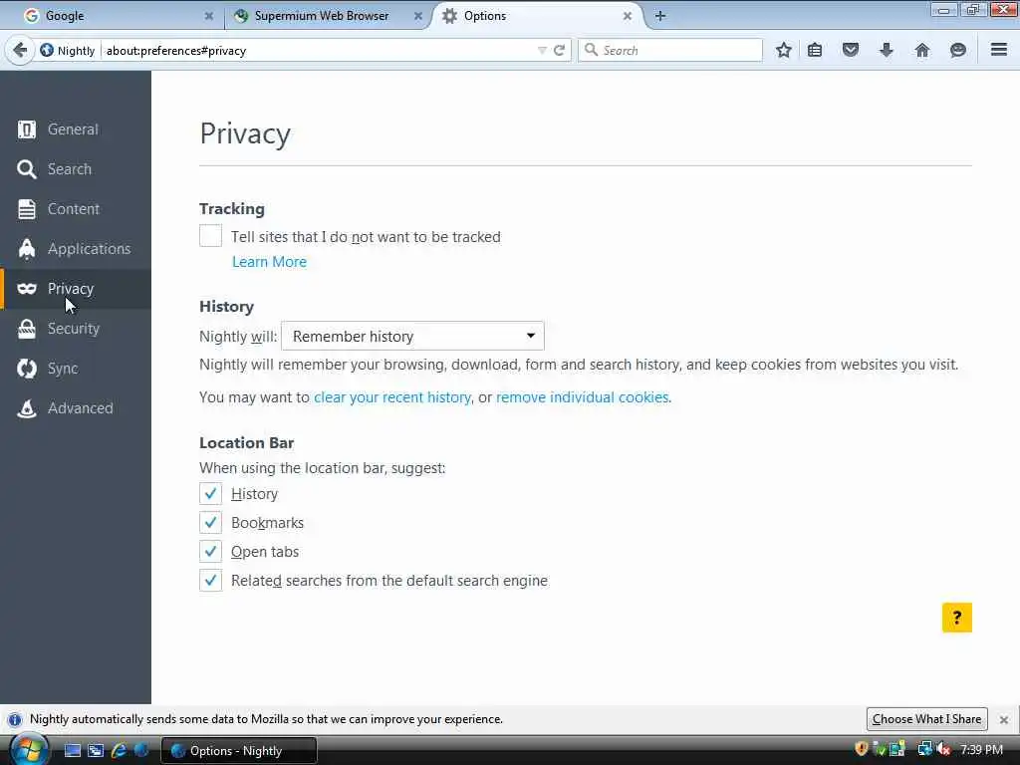
Task: Click the 7:39 PM clock
Action: (981, 750)
